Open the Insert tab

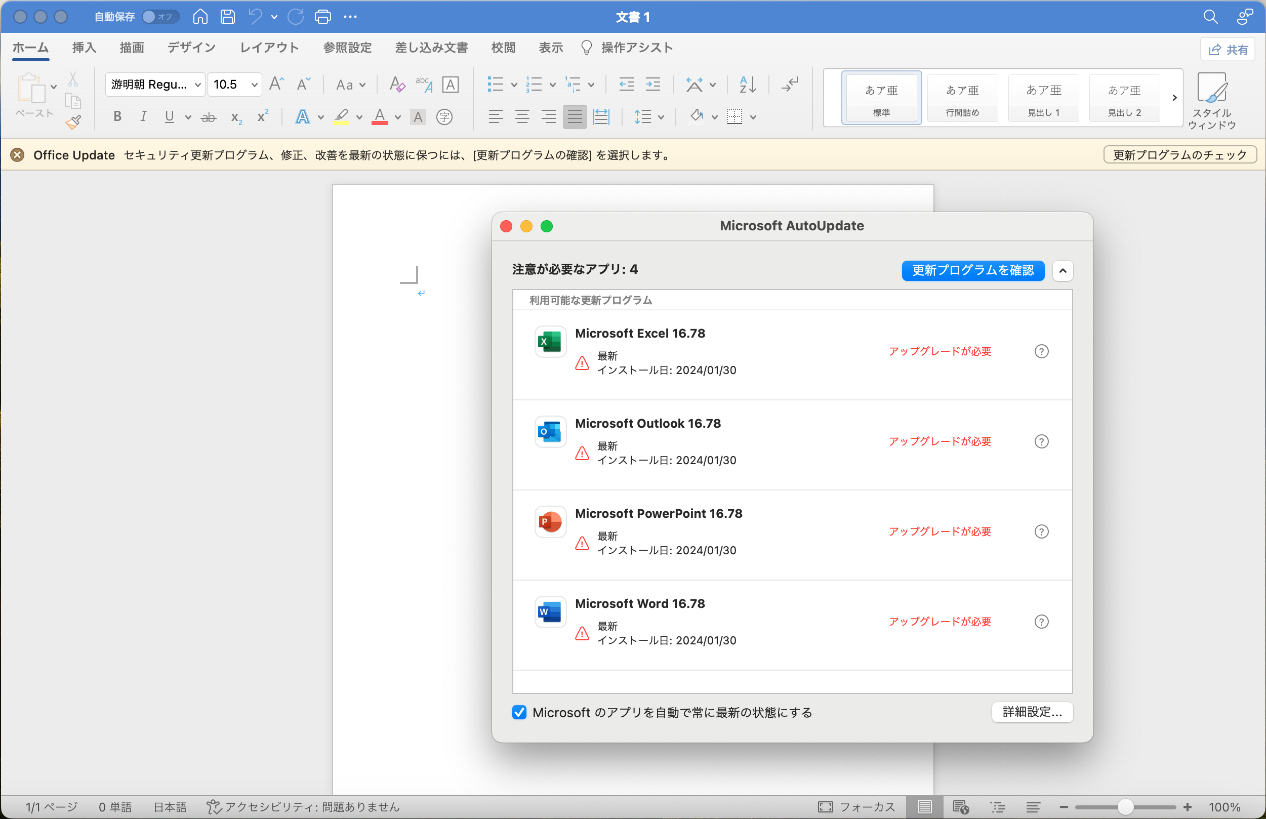pyautogui.click(x=84, y=48)
